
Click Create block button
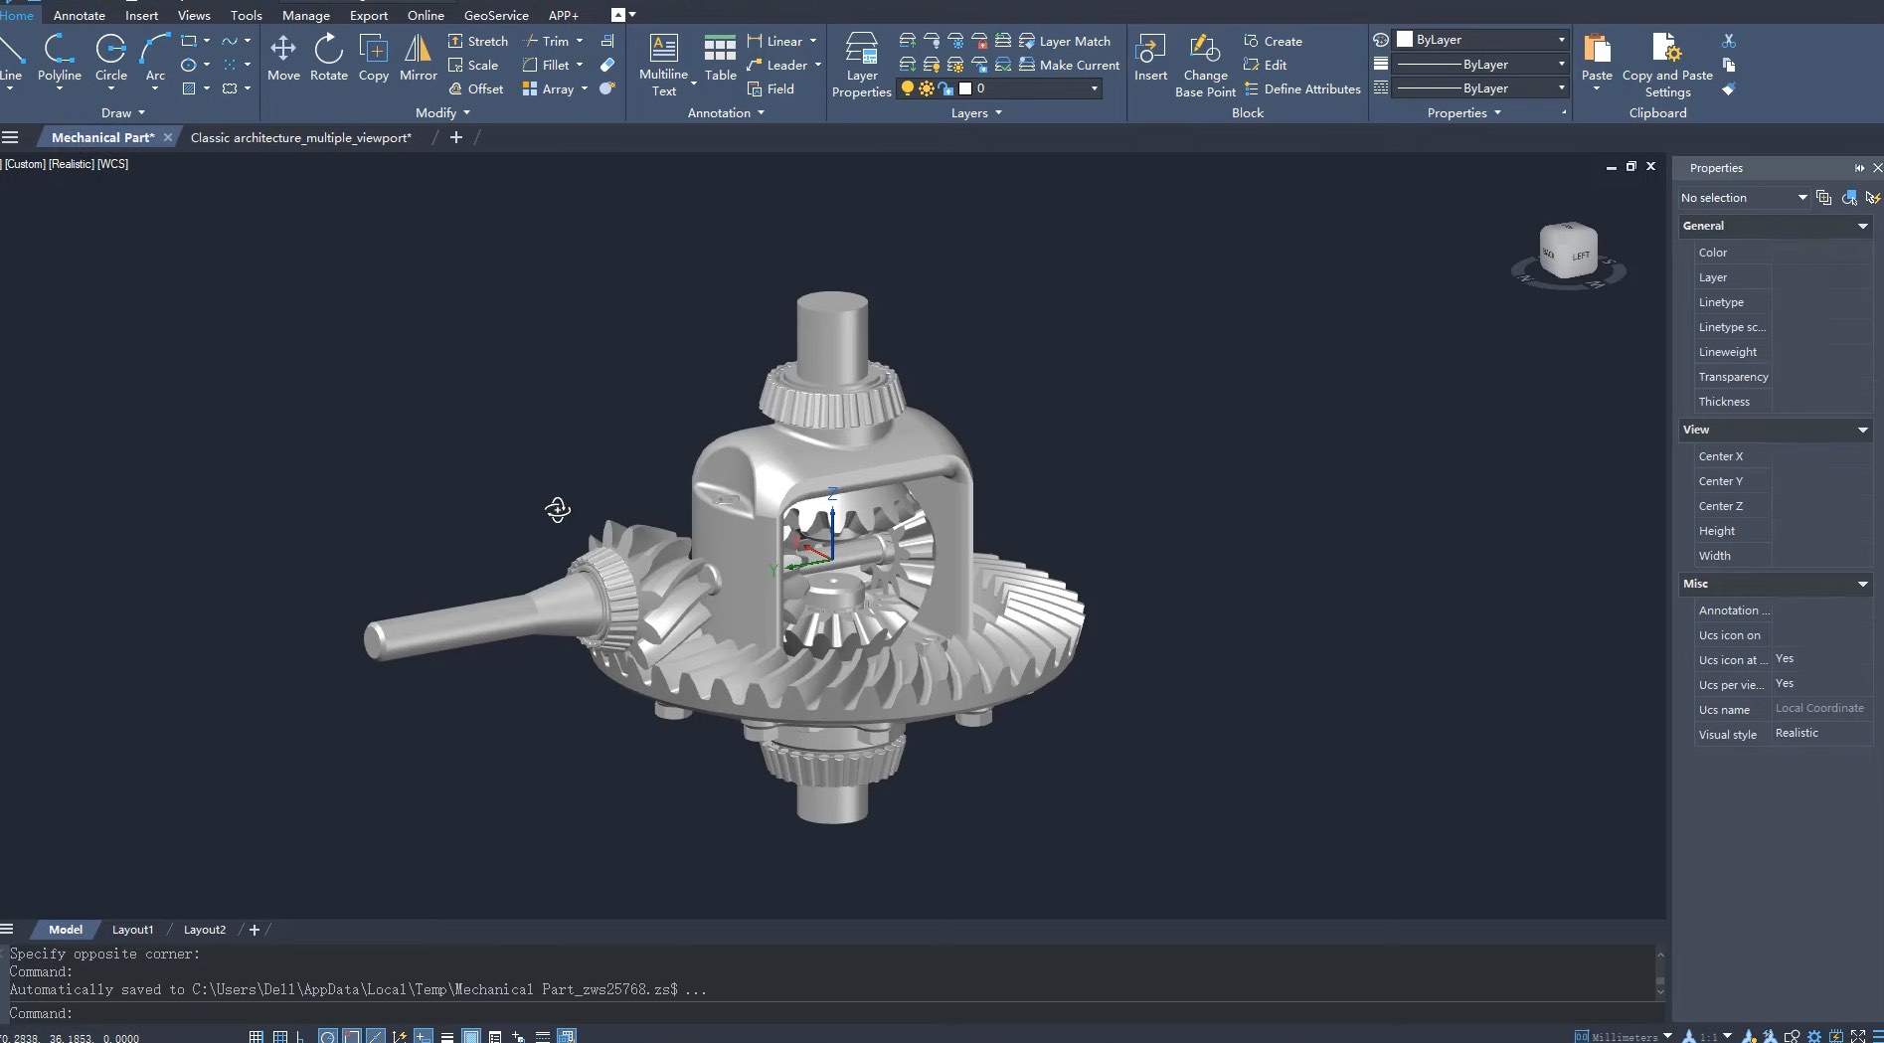click(1273, 41)
